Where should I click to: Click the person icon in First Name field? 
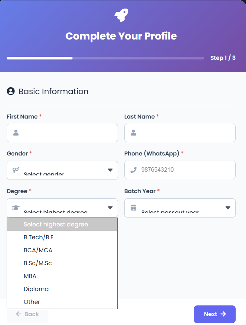16,133
